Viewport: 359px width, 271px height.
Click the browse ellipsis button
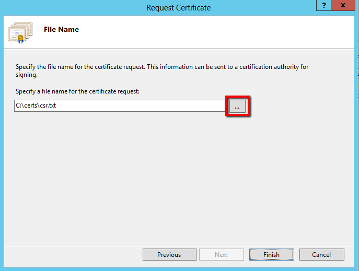click(237, 106)
